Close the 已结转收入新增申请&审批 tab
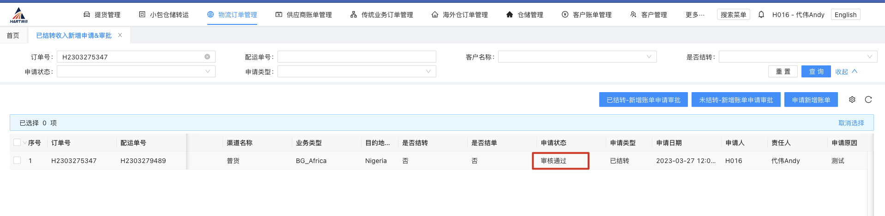The height and width of the screenshot is (216, 885). 120,35
